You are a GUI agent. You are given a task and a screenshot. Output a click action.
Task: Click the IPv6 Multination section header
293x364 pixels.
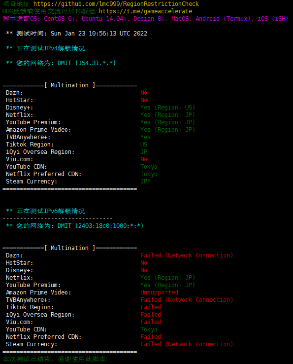69,248
